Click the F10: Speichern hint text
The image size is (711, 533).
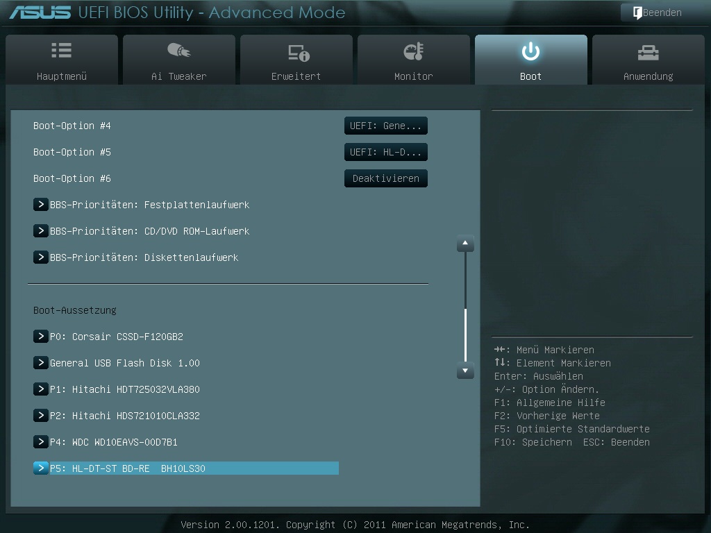coord(533,442)
